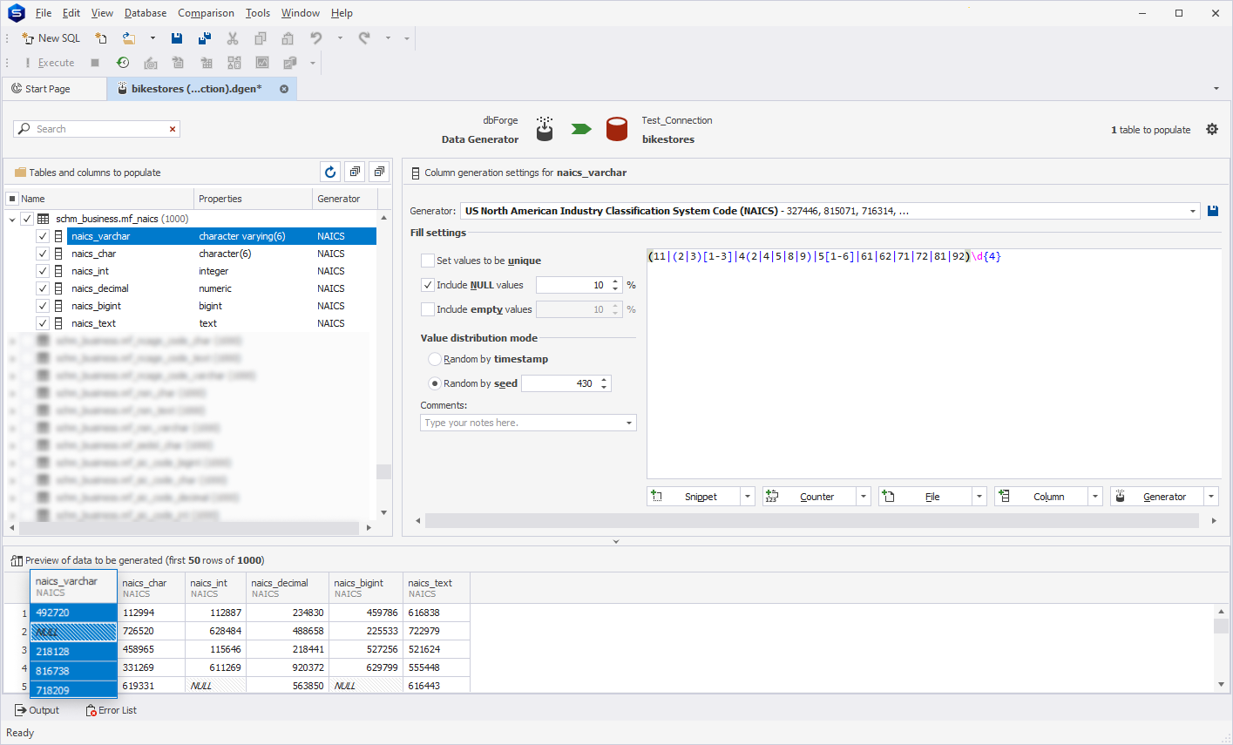Screen dimensions: 1233x745
Task: Select Random by timestamp option
Action: click(435, 359)
